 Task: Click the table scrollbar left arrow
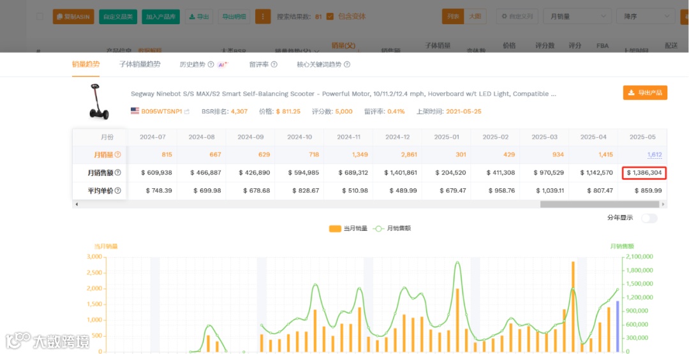(77, 204)
